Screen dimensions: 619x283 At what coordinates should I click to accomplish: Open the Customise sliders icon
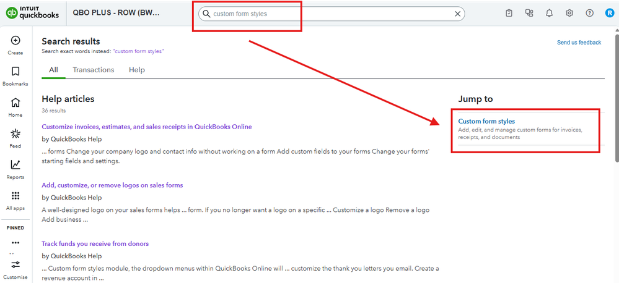coord(15,264)
